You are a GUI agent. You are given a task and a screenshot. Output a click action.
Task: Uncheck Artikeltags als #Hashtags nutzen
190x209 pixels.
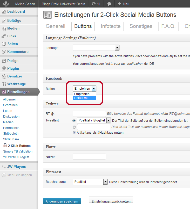[74, 133]
